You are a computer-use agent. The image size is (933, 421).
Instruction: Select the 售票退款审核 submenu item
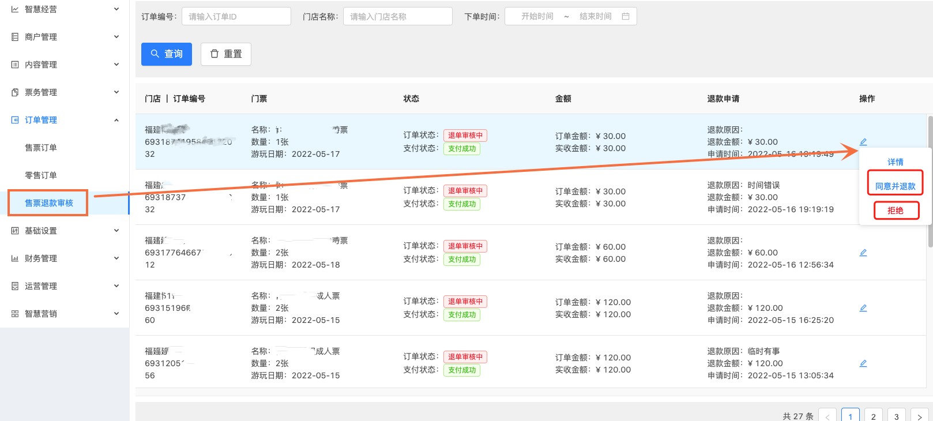[x=48, y=203]
